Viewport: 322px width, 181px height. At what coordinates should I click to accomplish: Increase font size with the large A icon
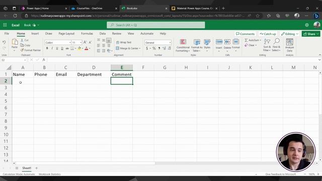pos(85,42)
